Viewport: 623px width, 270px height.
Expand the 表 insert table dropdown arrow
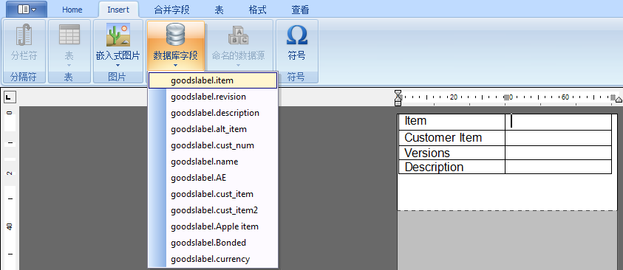pyautogui.click(x=69, y=66)
